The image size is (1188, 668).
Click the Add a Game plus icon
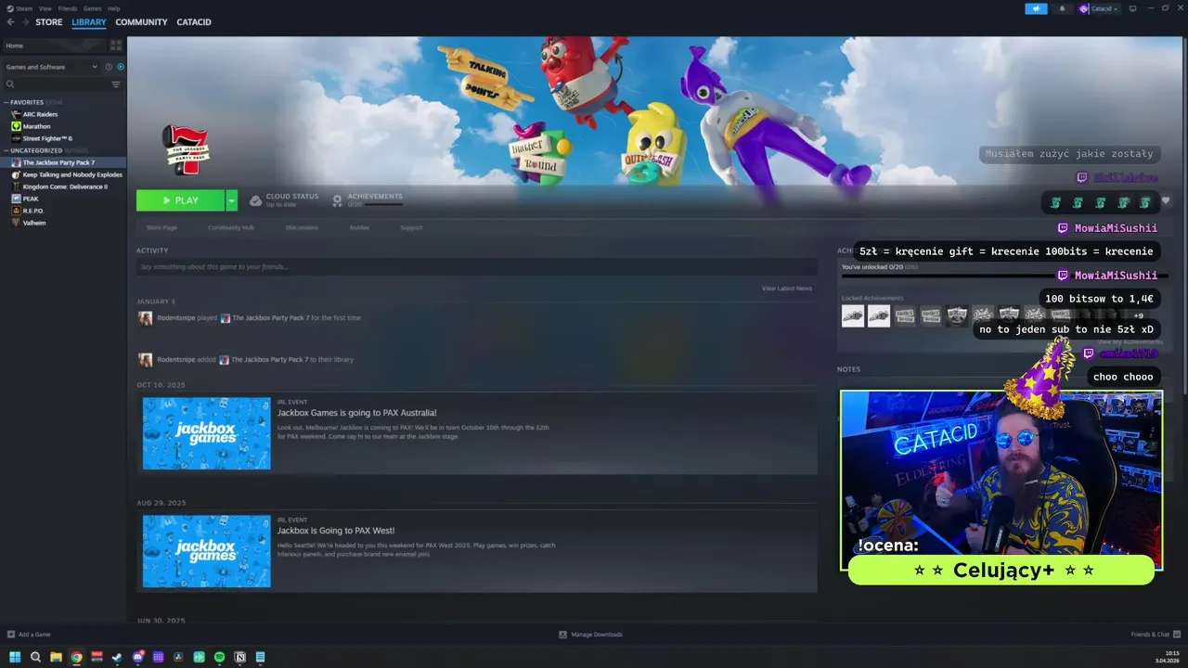point(11,635)
